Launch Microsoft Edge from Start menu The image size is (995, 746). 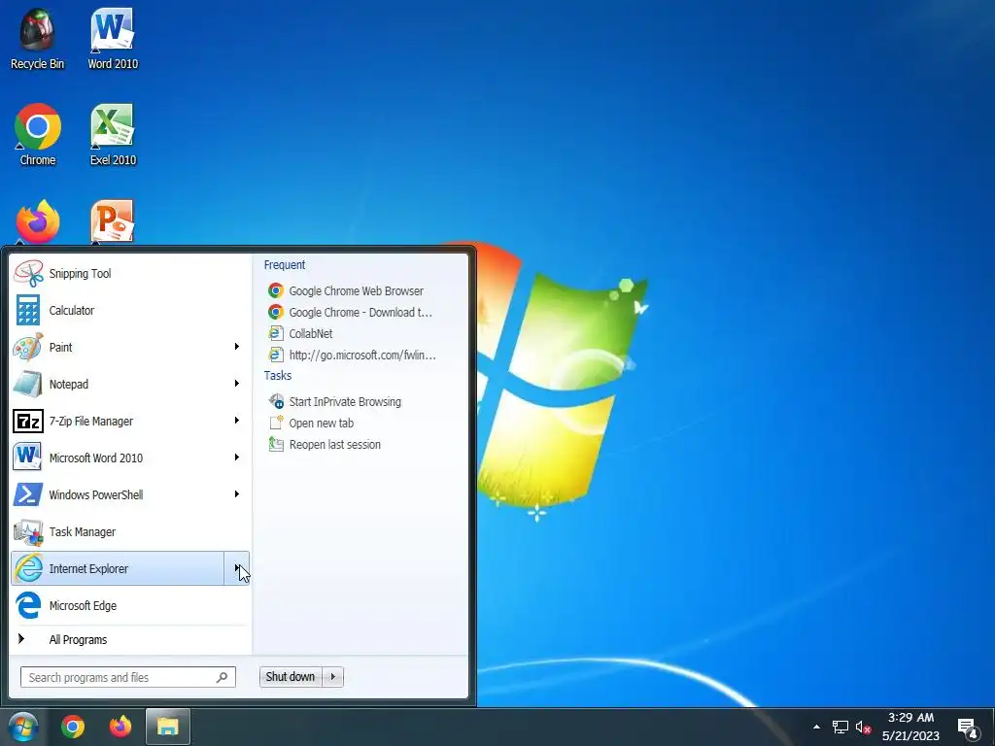click(x=129, y=605)
